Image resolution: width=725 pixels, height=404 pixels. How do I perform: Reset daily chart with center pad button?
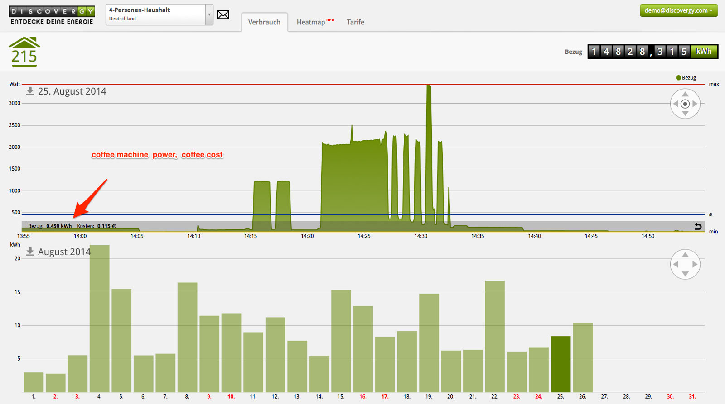click(x=685, y=104)
